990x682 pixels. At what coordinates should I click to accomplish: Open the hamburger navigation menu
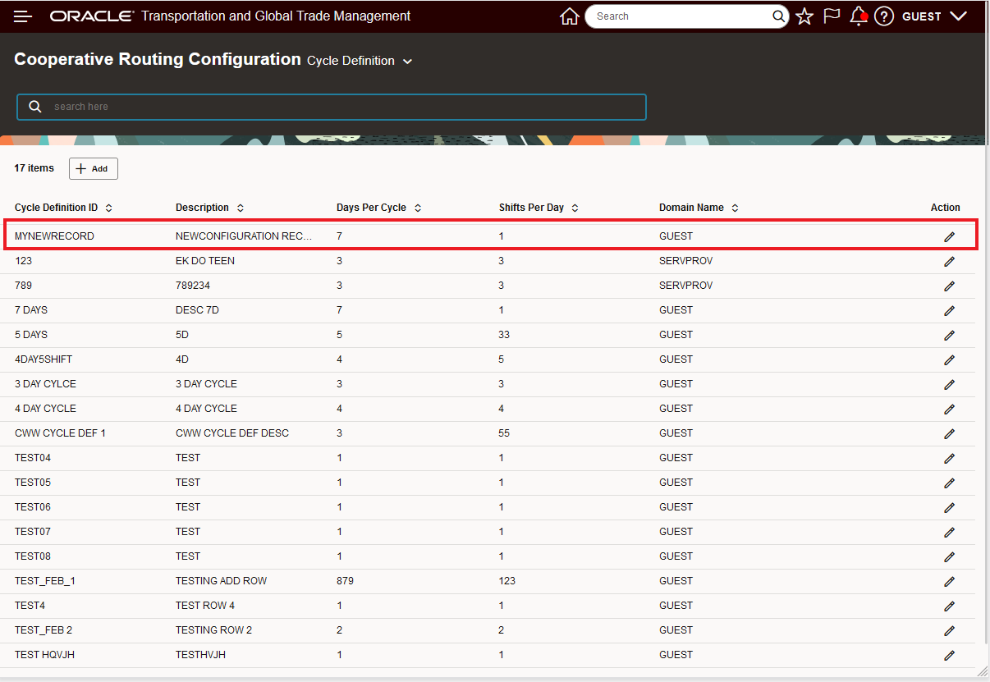pos(23,16)
